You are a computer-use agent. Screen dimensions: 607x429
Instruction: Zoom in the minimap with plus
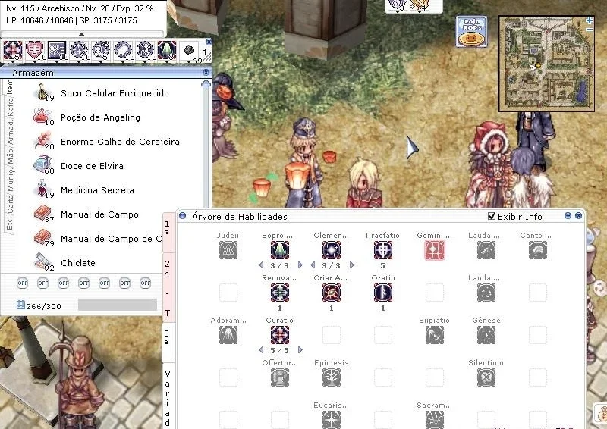point(590,20)
